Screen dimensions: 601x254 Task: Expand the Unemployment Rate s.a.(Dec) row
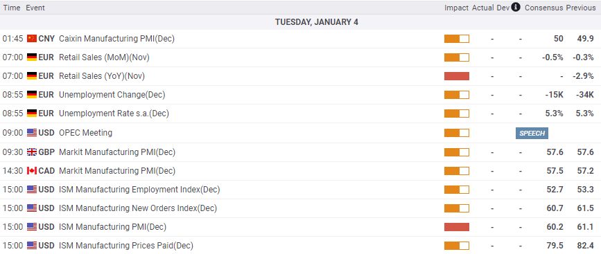click(301, 114)
